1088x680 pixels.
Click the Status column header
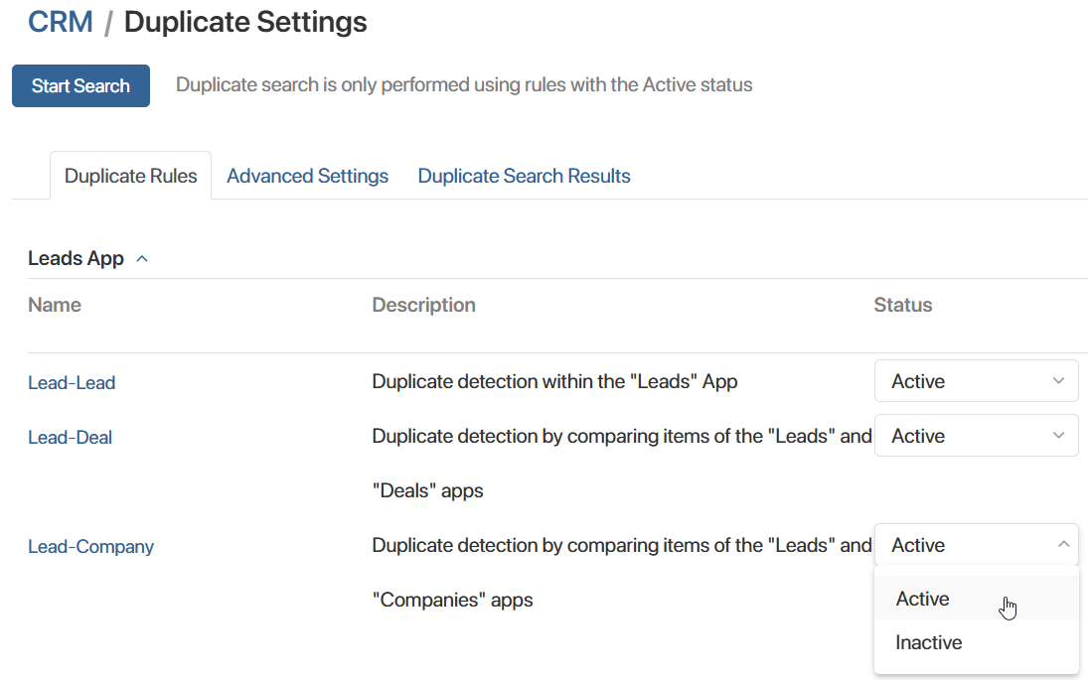coord(902,305)
